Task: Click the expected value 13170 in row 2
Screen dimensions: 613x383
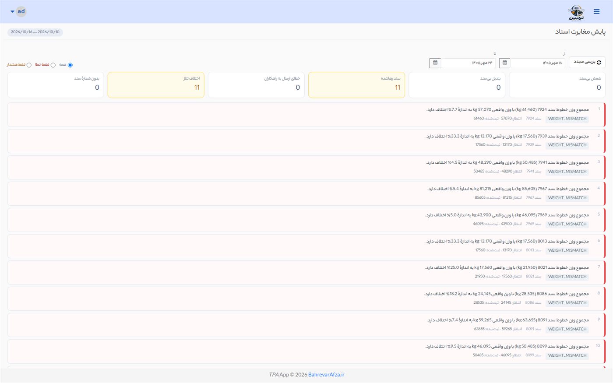Action: coord(507,144)
